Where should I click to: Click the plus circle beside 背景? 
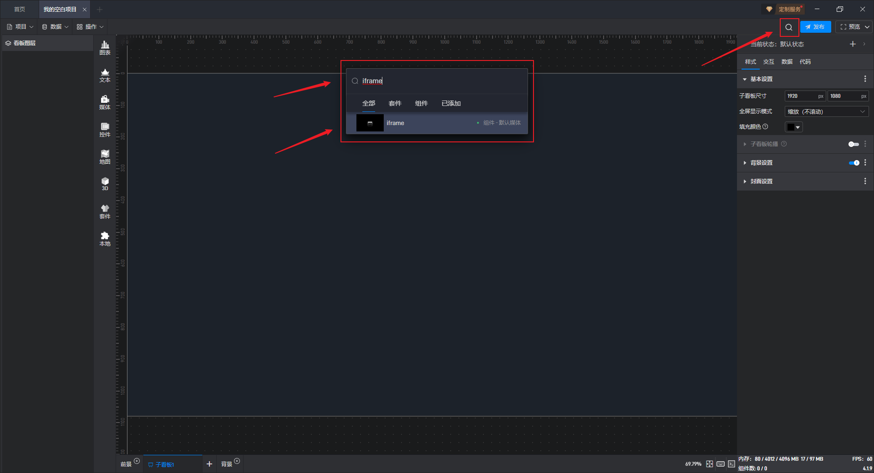pos(237,461)
